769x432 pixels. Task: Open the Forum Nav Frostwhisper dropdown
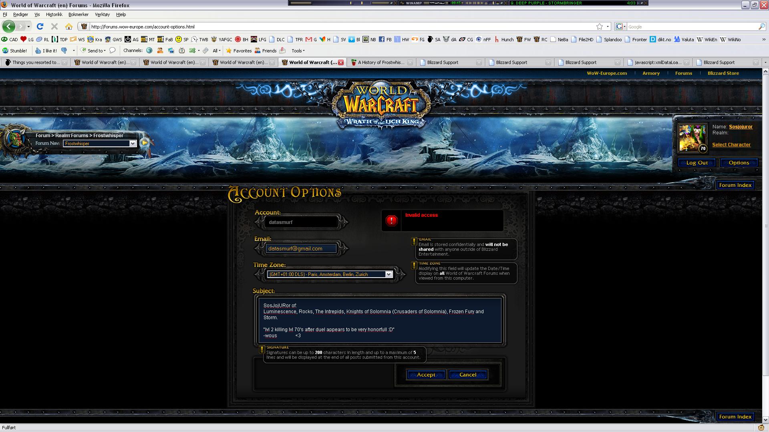[x=100, y=143]
